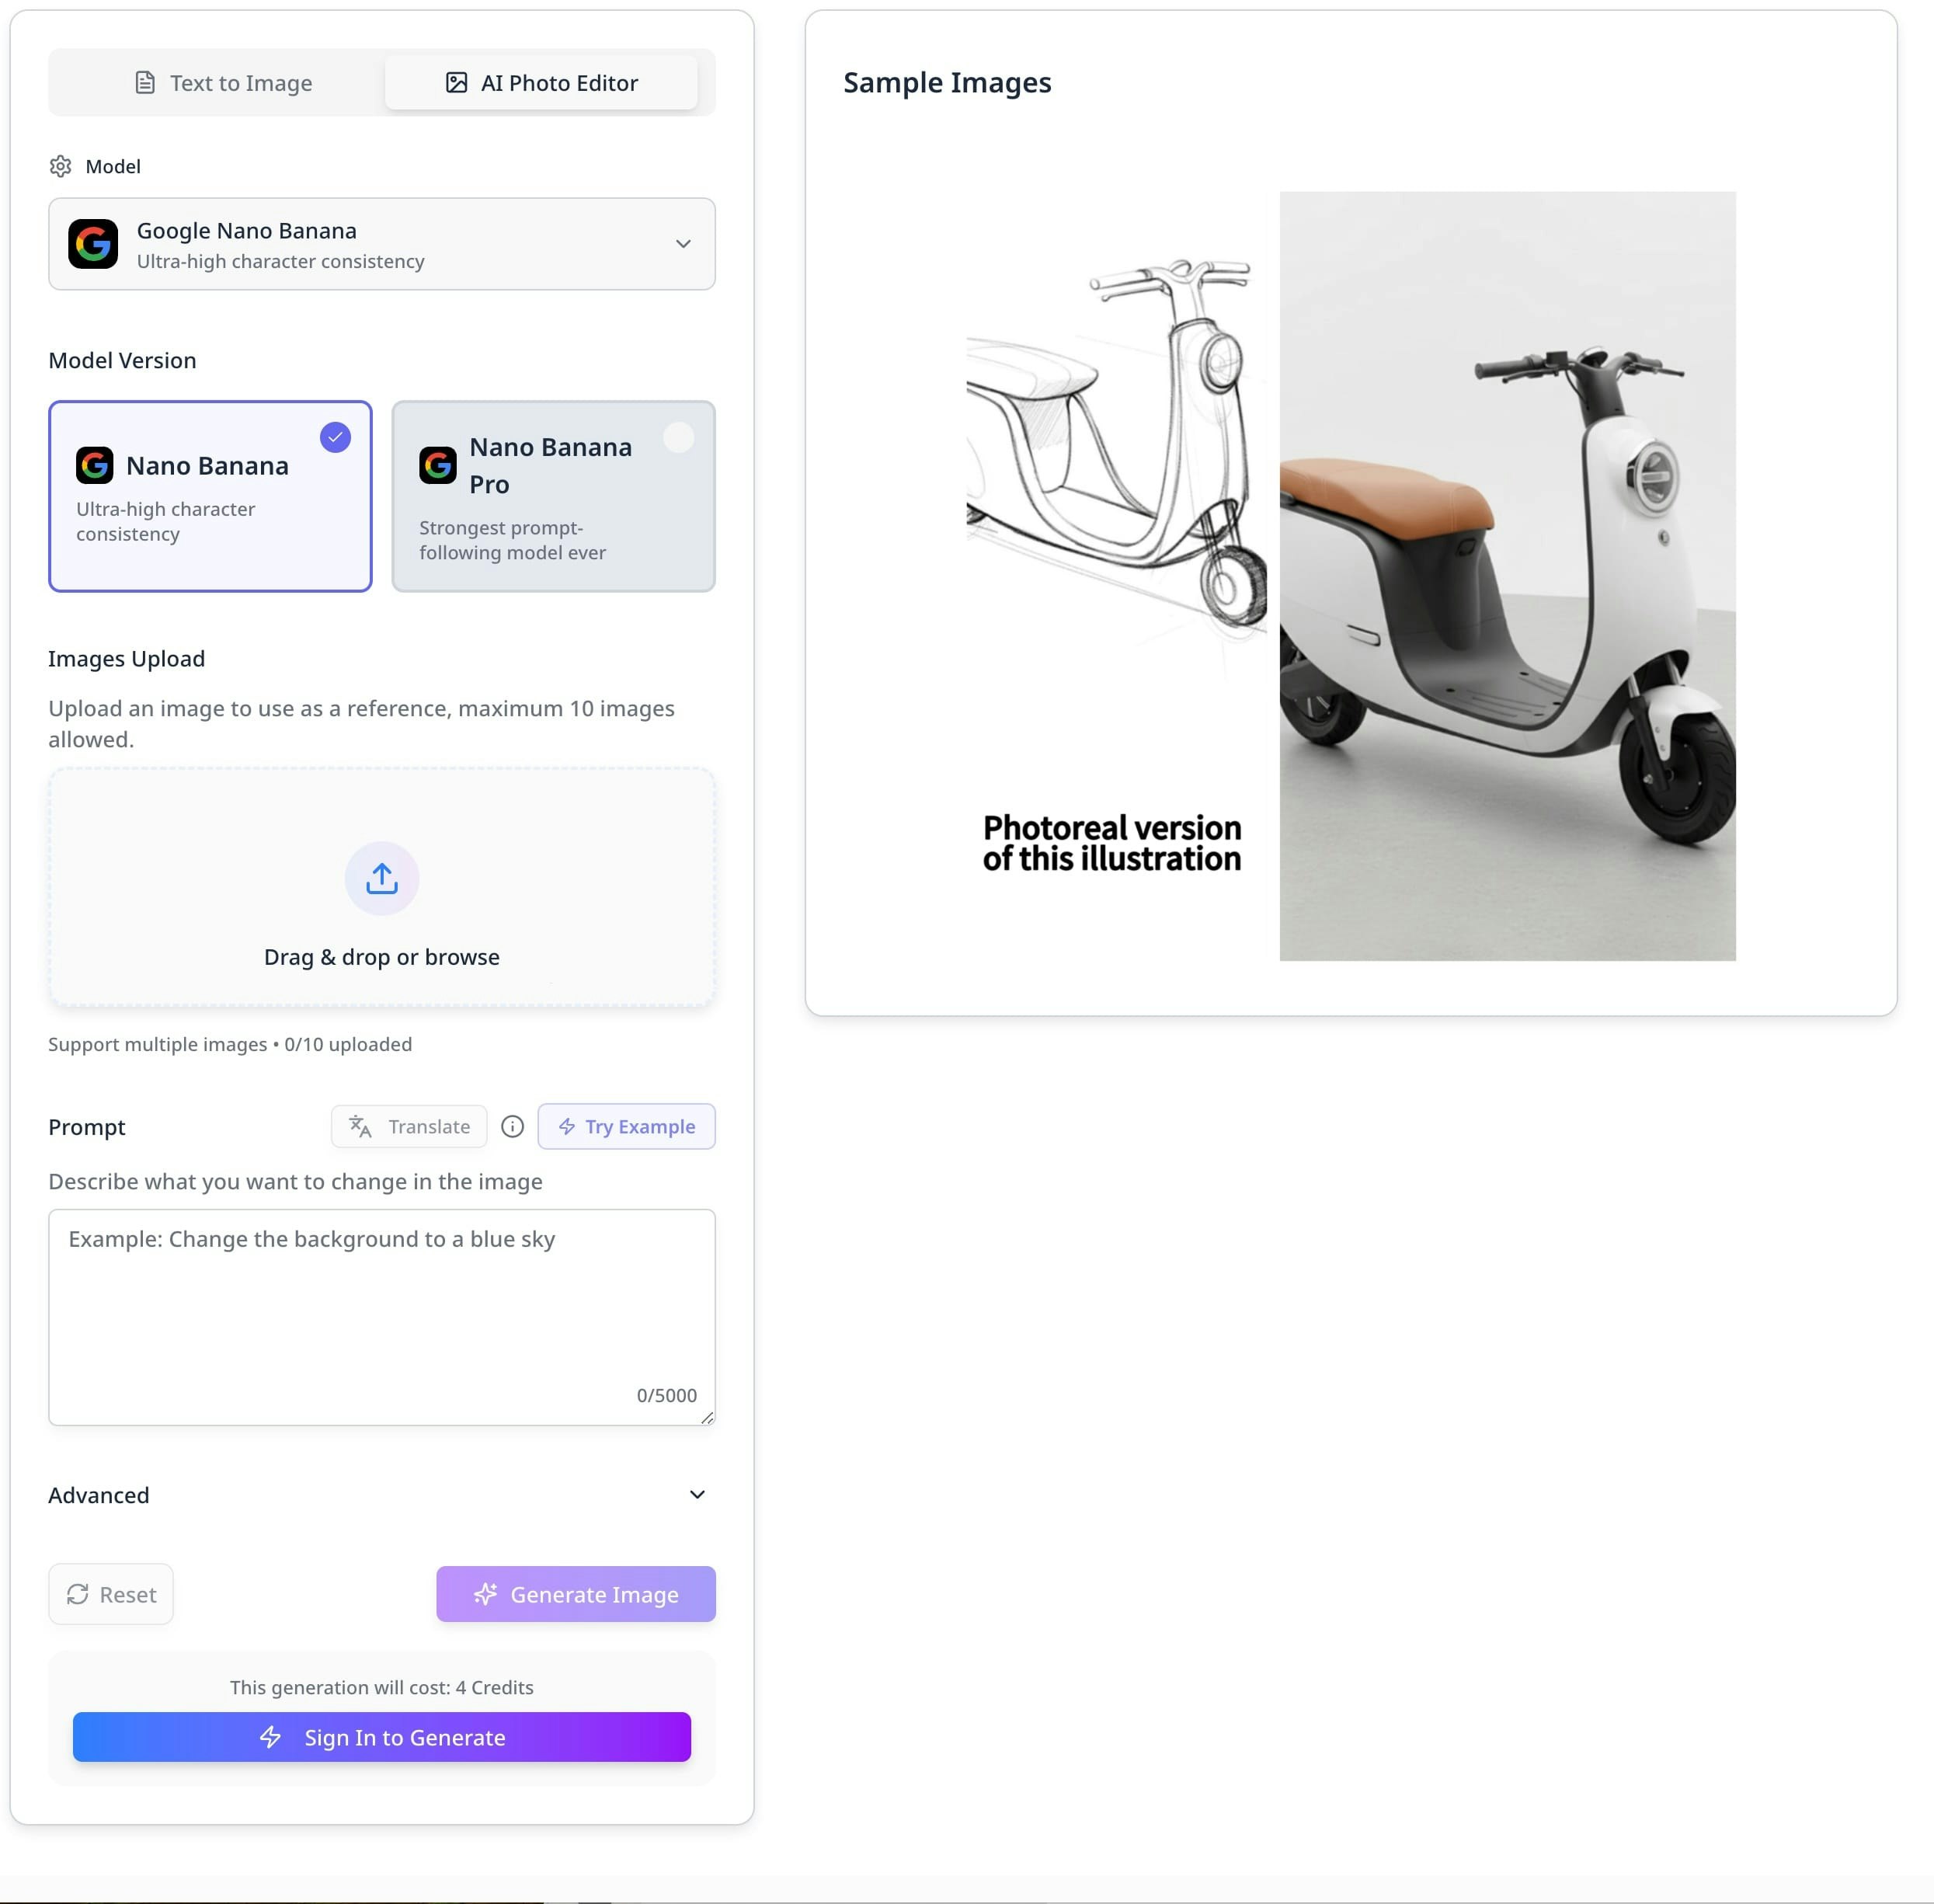Click the checkmark on the selected Nano Banana card
The height and width of the screenshot is (1904, 1934).
pyautogui.click(x=335, y=437)
